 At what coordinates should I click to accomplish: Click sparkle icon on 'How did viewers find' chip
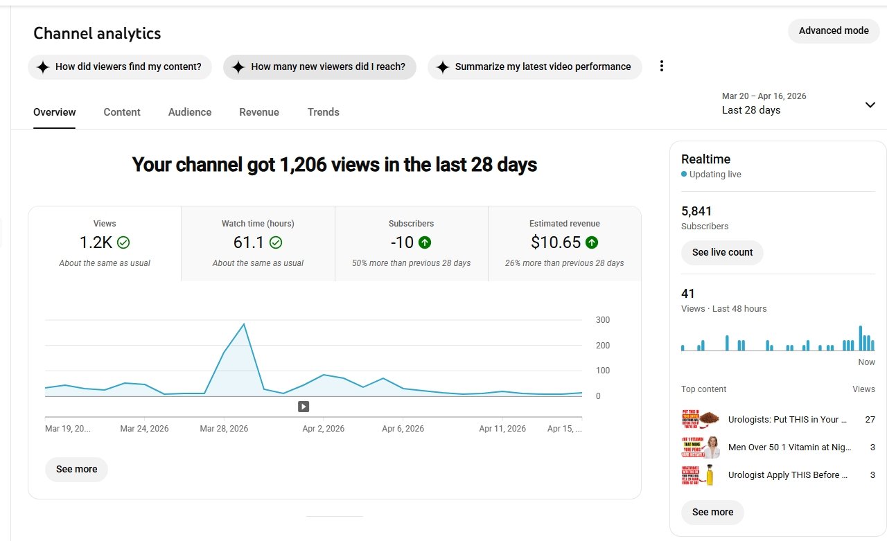coord(43,67)
